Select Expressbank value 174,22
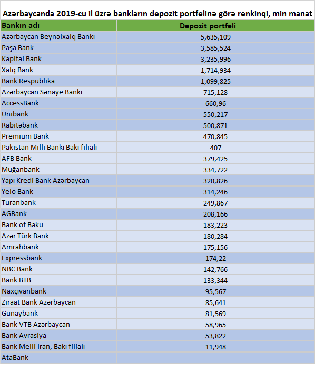 (x=215, y=258)
